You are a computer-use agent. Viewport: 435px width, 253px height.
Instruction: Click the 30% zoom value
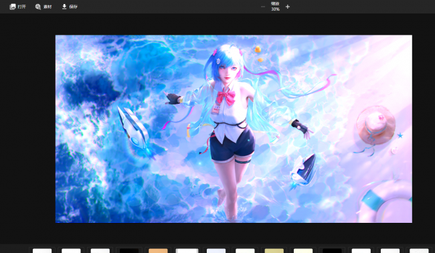275,9
